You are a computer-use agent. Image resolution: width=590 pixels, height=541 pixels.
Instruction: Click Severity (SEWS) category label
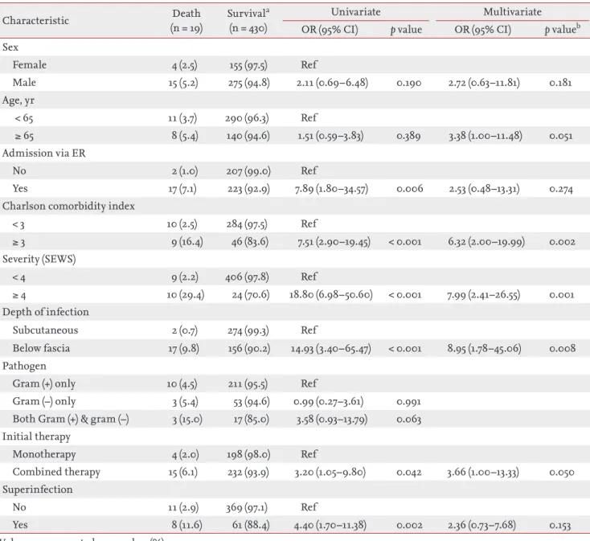(39, 259)
